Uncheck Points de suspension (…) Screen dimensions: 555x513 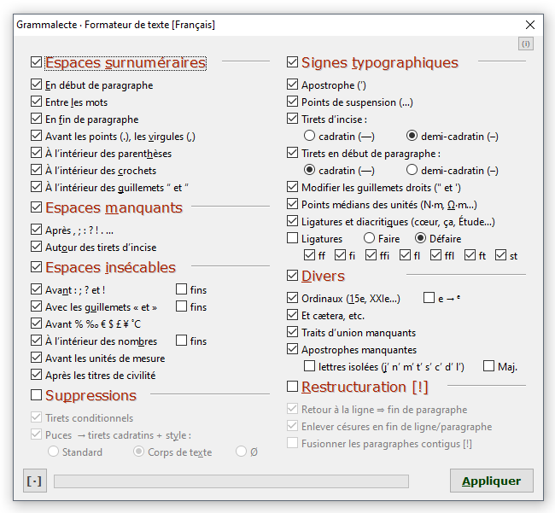292,102
